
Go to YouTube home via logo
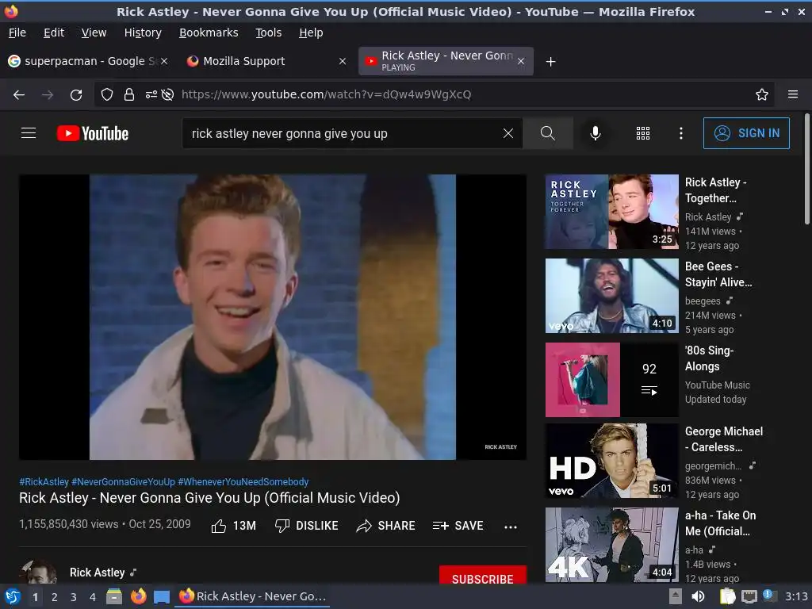tap(93, 133)
